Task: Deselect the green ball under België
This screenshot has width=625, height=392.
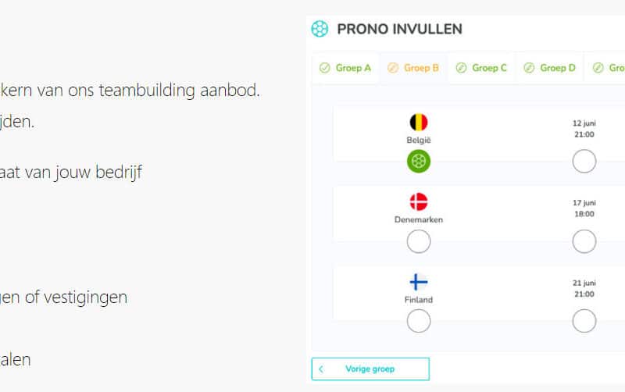Action: pyautogui.click(x=419, y=162)
